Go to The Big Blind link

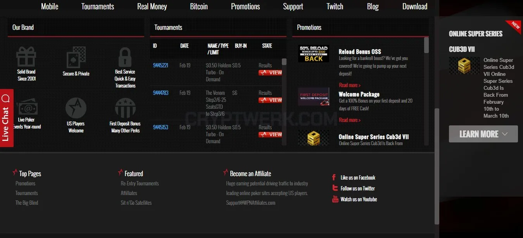[27, 203]
